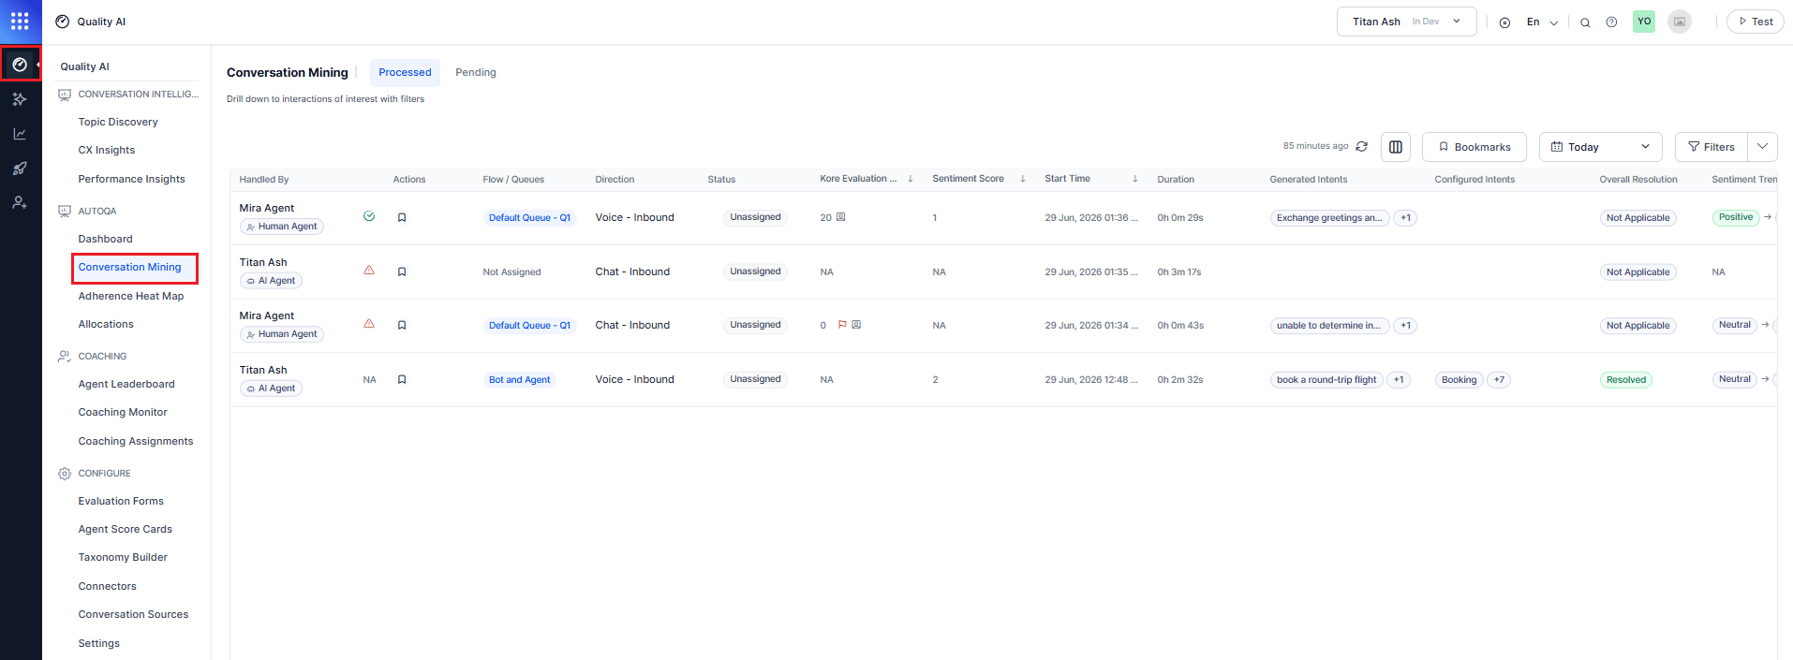This screenshot has width=1793, height=660.
Task: Click the Bookmarks button
Action: (x=1474, y=147)
